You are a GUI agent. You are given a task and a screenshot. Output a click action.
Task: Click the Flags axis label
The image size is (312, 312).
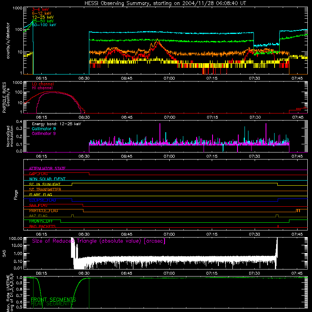click(16, 195)
